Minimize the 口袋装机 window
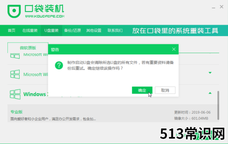Screen dimensions: 228x144 [x=213, y=8]
